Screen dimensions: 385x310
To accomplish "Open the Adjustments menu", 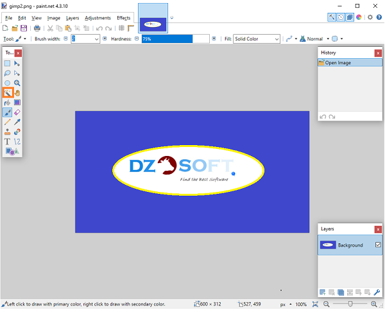I will pos(98,18).
